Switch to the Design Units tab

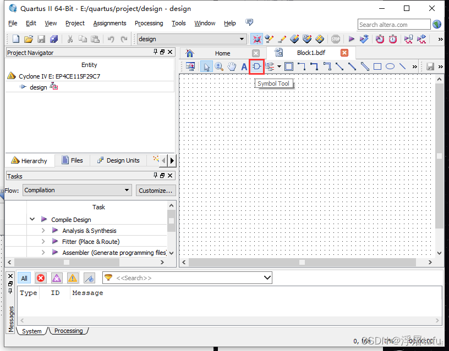118,160
